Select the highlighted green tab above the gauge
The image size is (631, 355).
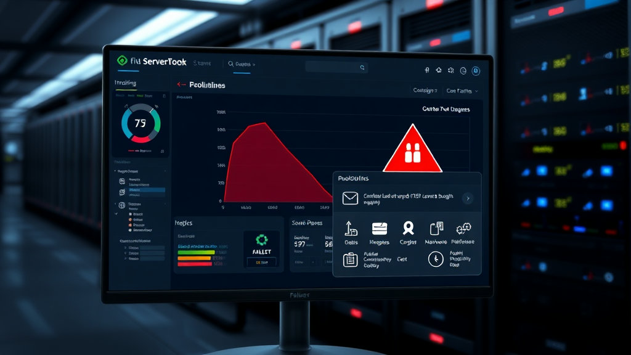(x=140, y=96)
